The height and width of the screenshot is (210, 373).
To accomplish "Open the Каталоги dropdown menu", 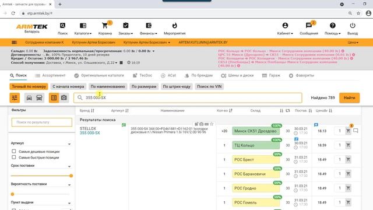I will tap(83, 29).
